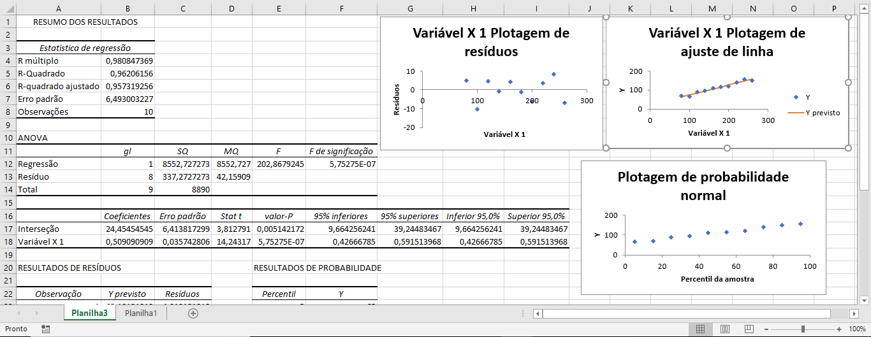Click the 'Resíduos' vertical axis title
Viewport: 871px width, 337px height.
coord(397,99)
